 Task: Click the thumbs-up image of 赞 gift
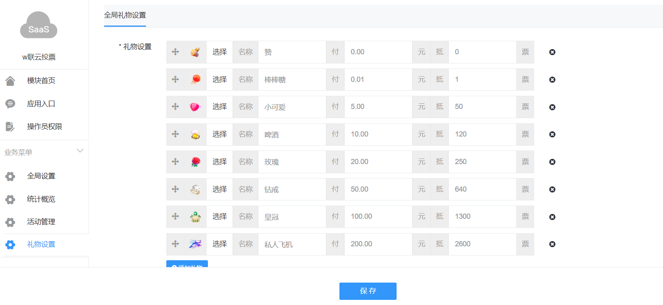[x=195, y=52]
